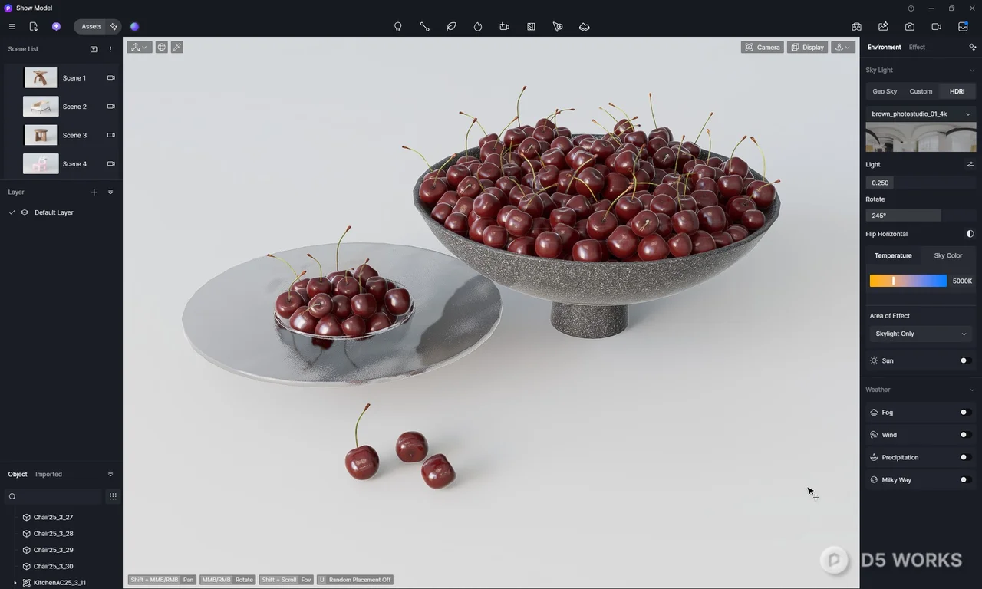This screenshot has width=982, height=589.
Task: Select the cursor placement tool icon
Action: tap(558, 26)
